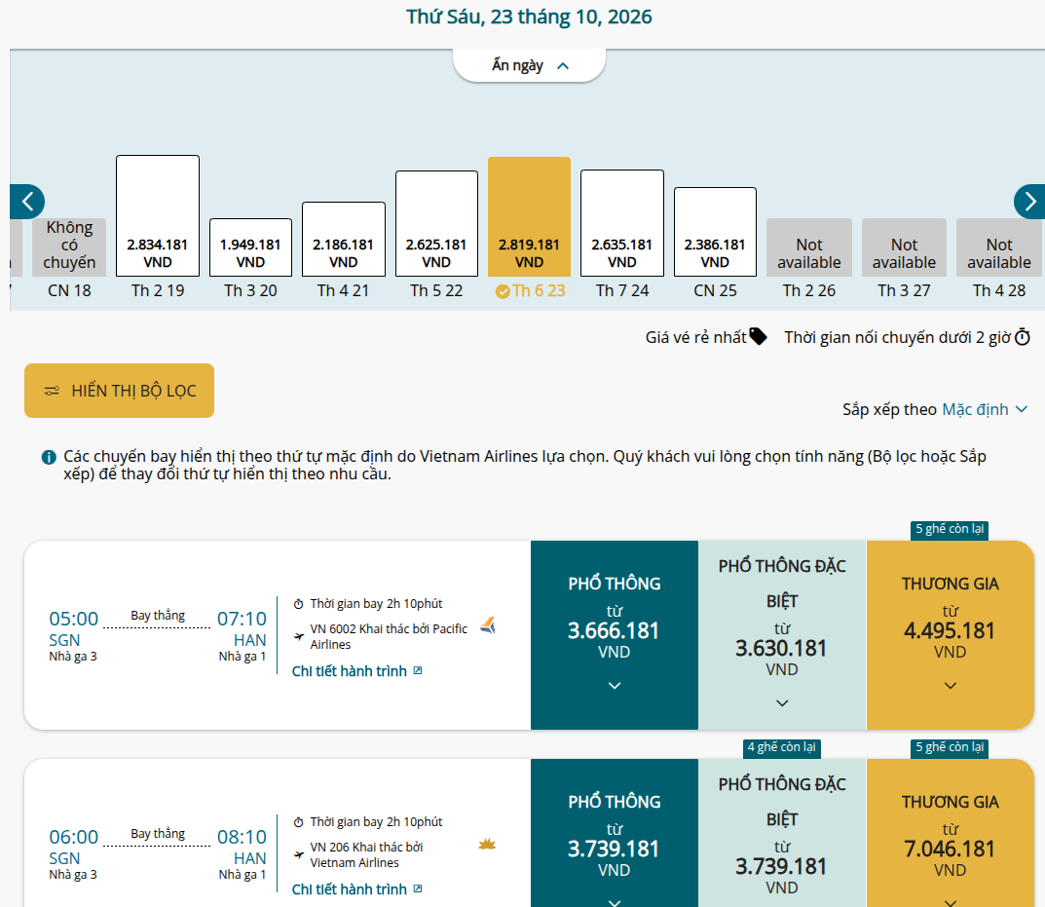Image resolution: width=1045 pixels, height=907 pixels.
Task: Click Pacific Airlines logo on 05:00 flight
Action: pyautogui.click(x=488, y=625)
